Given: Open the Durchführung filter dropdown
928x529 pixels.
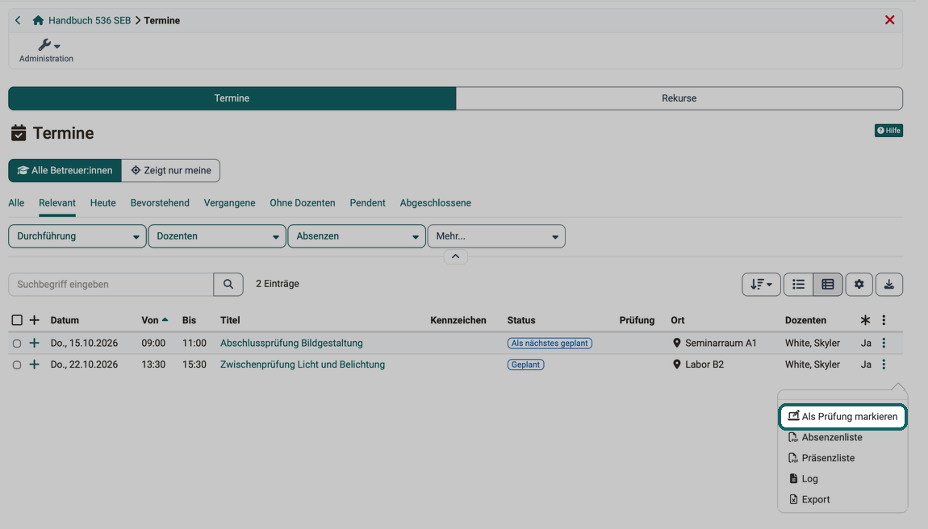Looking at the screenshot, I should 77,236.
